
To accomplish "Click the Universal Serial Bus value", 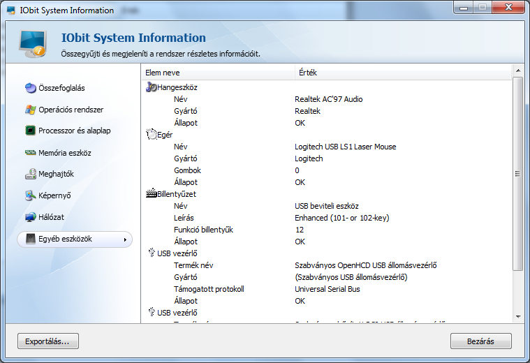I will [x=327, y=288].
